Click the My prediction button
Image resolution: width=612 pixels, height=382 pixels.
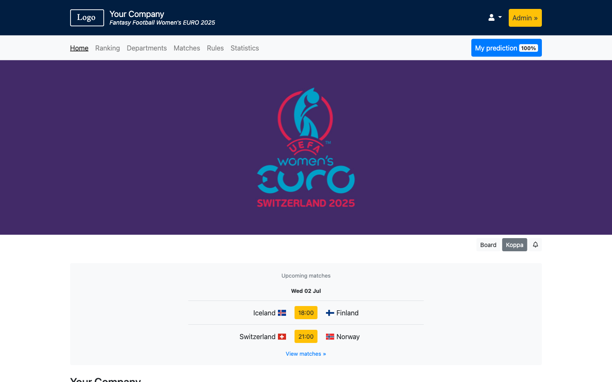[506, 48]
